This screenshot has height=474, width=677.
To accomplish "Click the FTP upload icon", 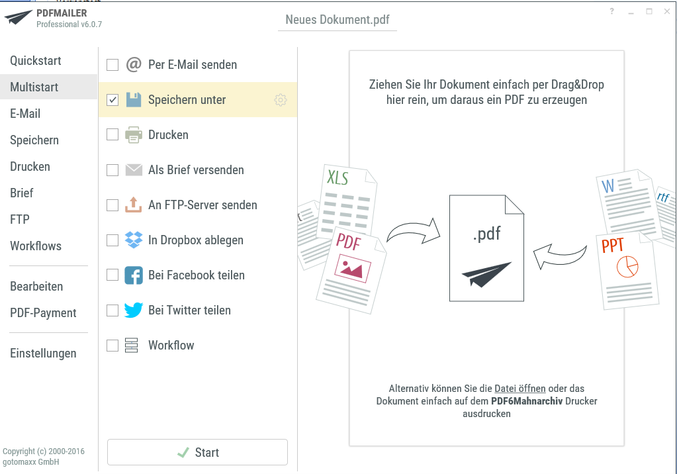I will 134,205.
